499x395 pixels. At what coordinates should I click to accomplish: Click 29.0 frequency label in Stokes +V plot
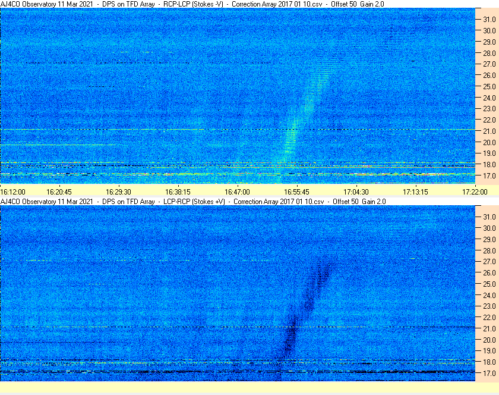[x=489, y=239]
